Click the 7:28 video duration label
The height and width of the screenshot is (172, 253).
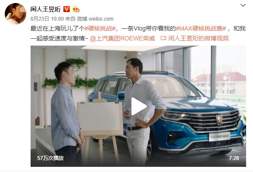tap(234, 158)
